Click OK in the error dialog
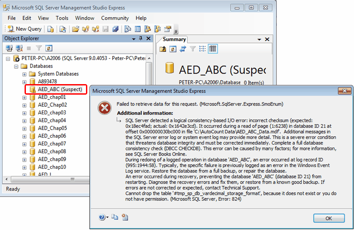 [x=329, y=218]
